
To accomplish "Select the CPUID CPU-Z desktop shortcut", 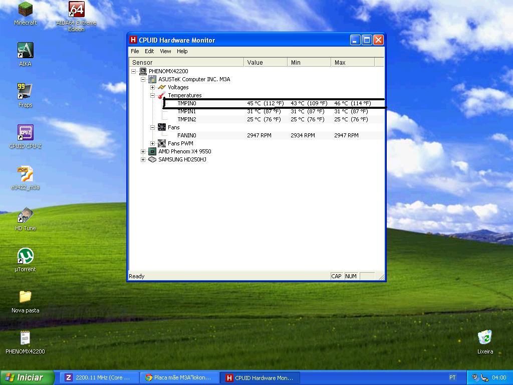I will point(25,136).
